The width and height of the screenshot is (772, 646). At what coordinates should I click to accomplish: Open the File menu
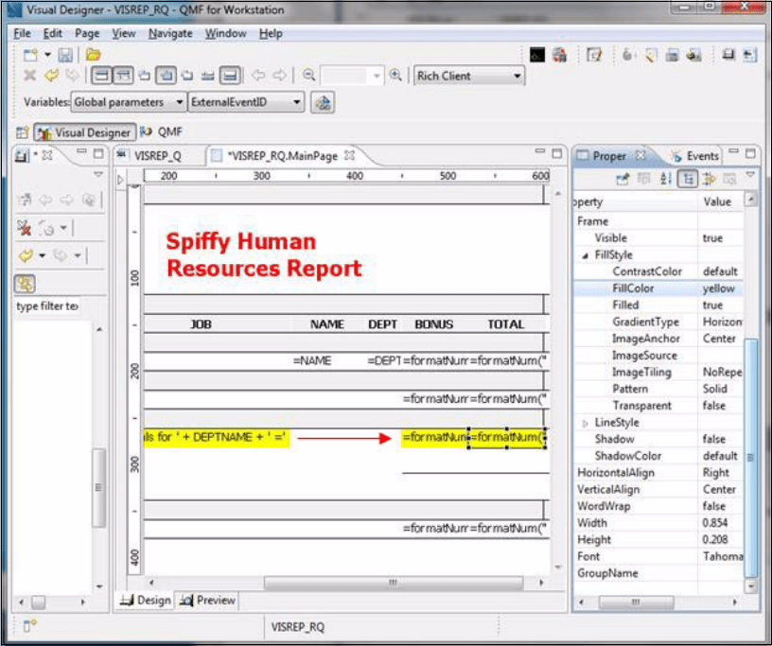click(x=22, y=33)
